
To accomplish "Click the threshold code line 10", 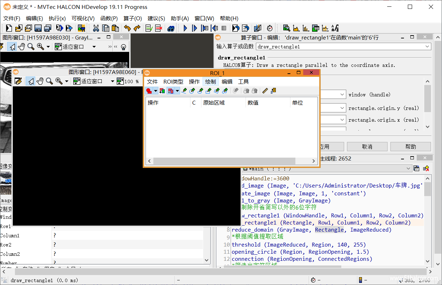I will 299,244.
